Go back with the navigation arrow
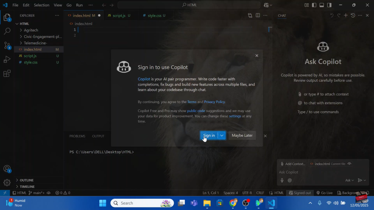Viewport: 374px width, 210px height. pos(104,5)
